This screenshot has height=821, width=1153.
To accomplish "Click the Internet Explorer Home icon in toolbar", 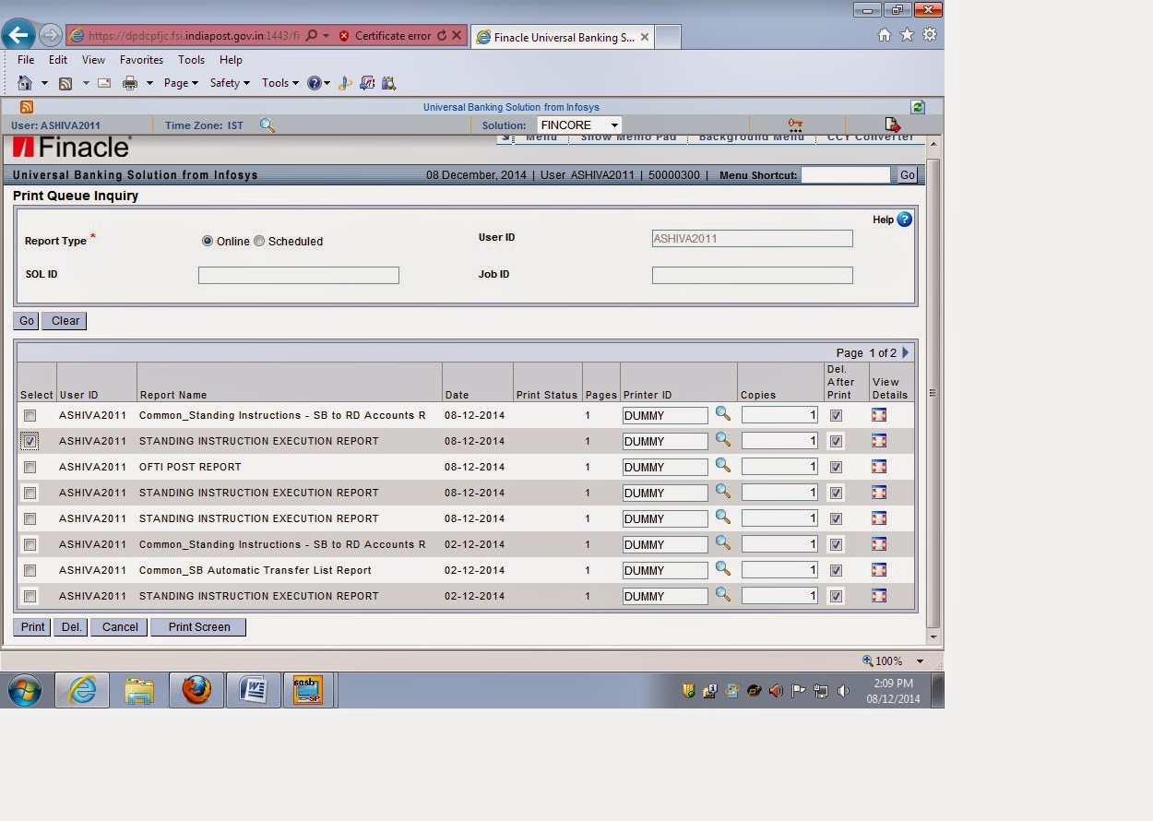I will pyautogui.click(x=25, y=82).
